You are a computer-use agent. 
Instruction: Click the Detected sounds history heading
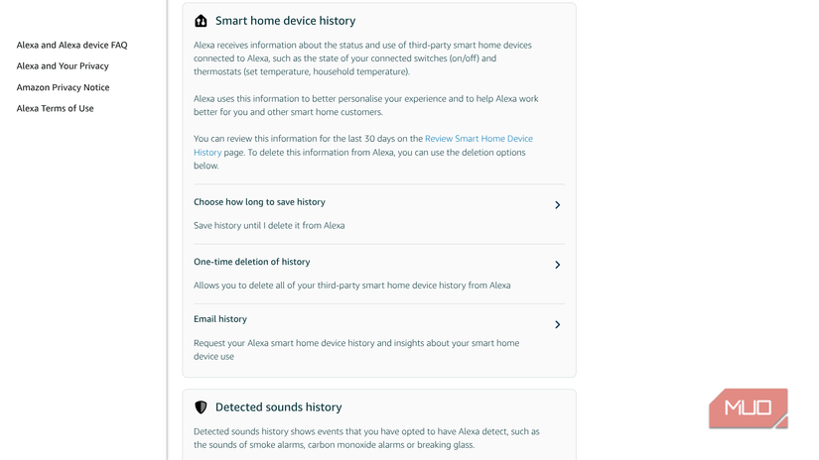(x=278, y=407)
